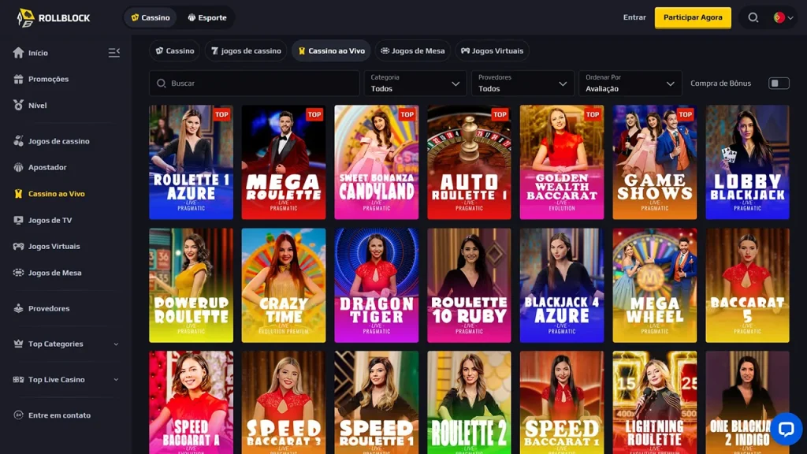This screenshot has height=454, width=807.
Task: Click the Apostador ball icon
Action: (19, 167)
